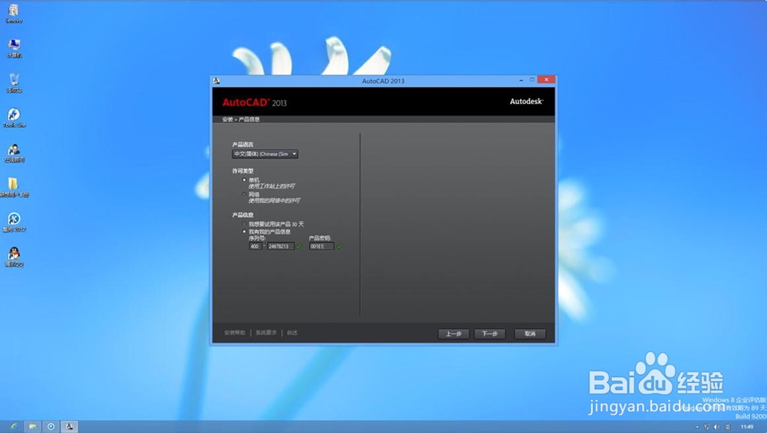
Task: Select the network (网络) license radio
Action: pos(244,194)
